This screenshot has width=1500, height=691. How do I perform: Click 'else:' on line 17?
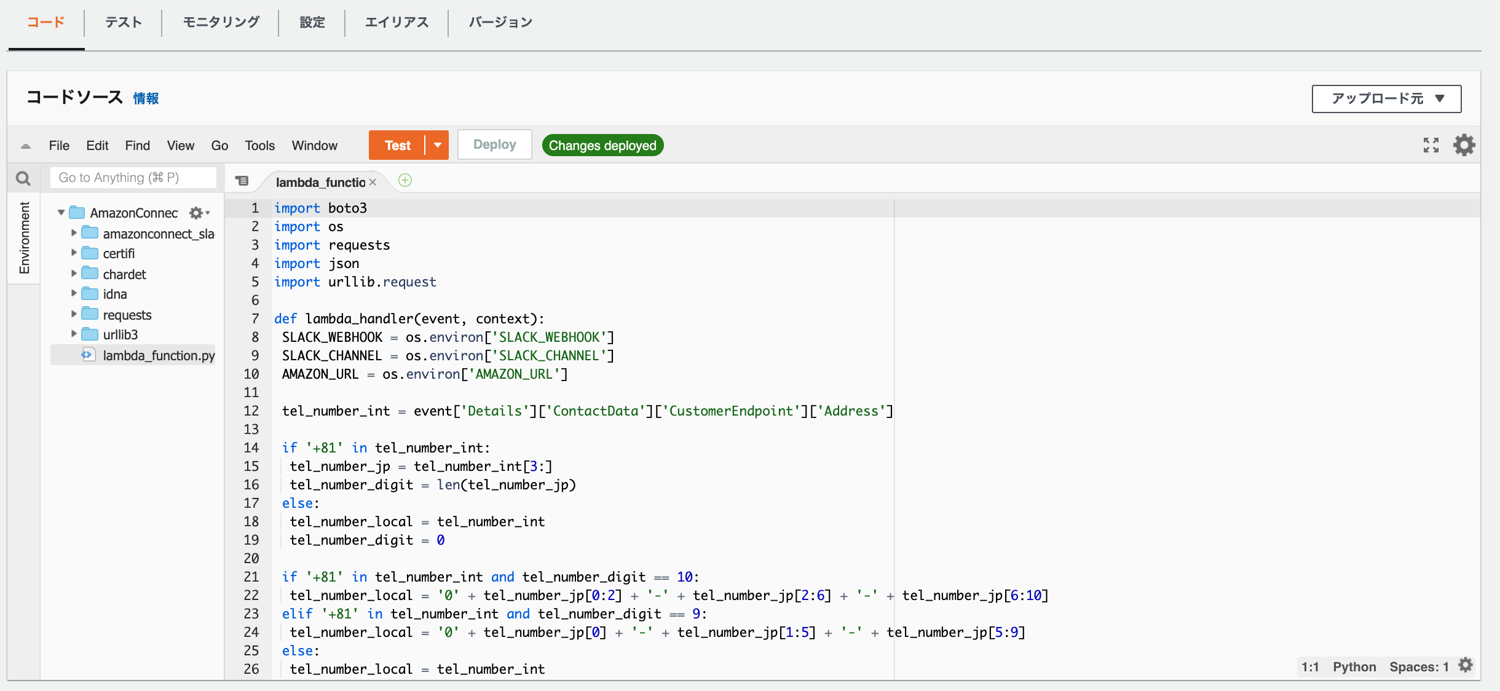301,503
